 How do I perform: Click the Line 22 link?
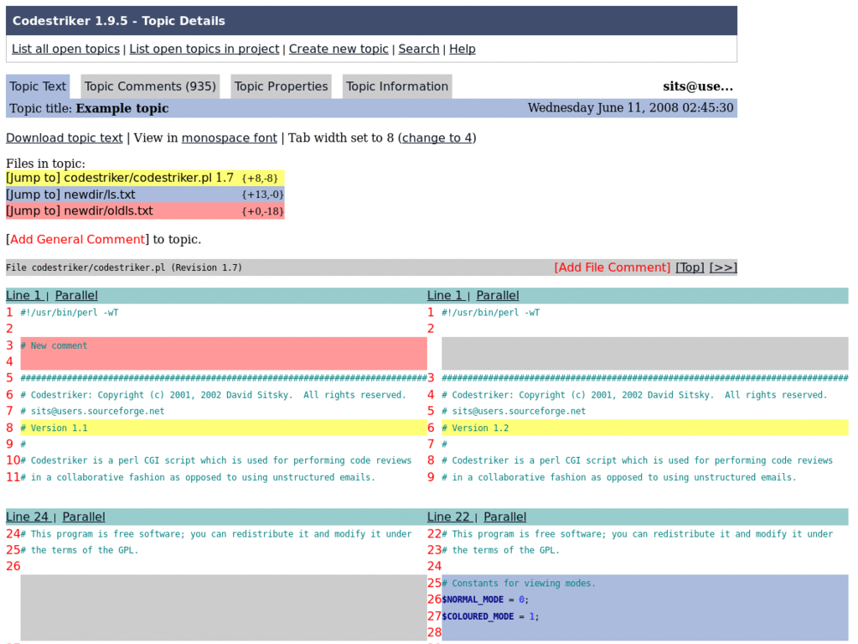(449, 517)
